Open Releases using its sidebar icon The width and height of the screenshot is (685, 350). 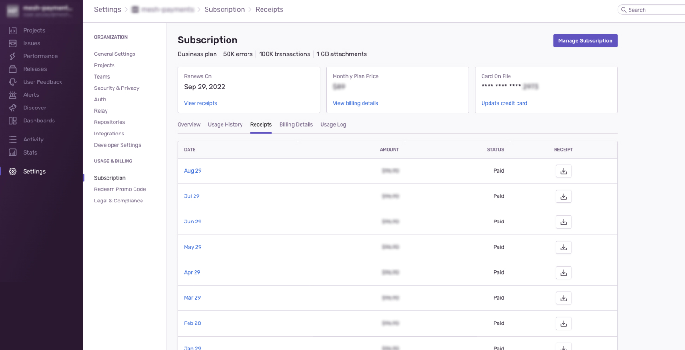coord(13,69)
